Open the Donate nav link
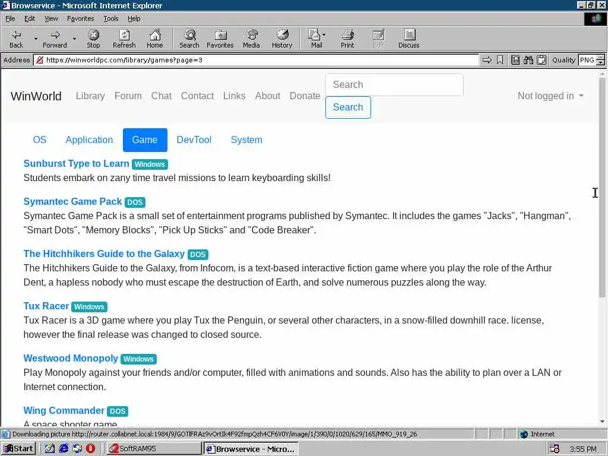 pyautogui.click(x=305, y=96)
